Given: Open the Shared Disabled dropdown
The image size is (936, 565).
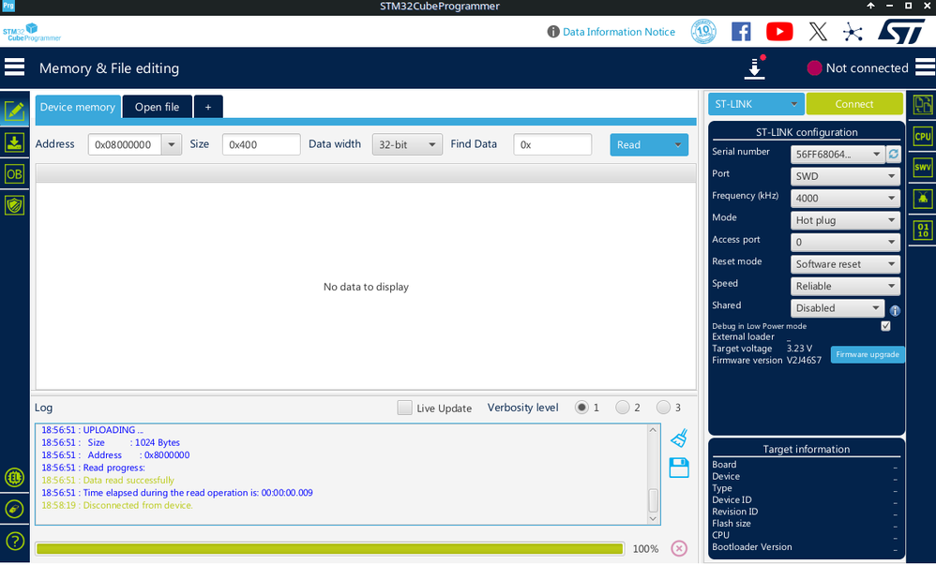Looking at the screenshot, I should [837, 308].
